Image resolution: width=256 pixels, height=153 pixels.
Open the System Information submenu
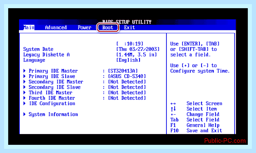click(x=53, y=114)
